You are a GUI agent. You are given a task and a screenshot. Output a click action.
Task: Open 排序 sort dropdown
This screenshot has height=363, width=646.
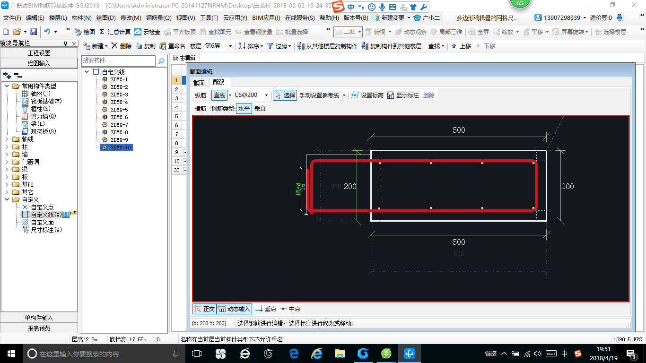251,46
